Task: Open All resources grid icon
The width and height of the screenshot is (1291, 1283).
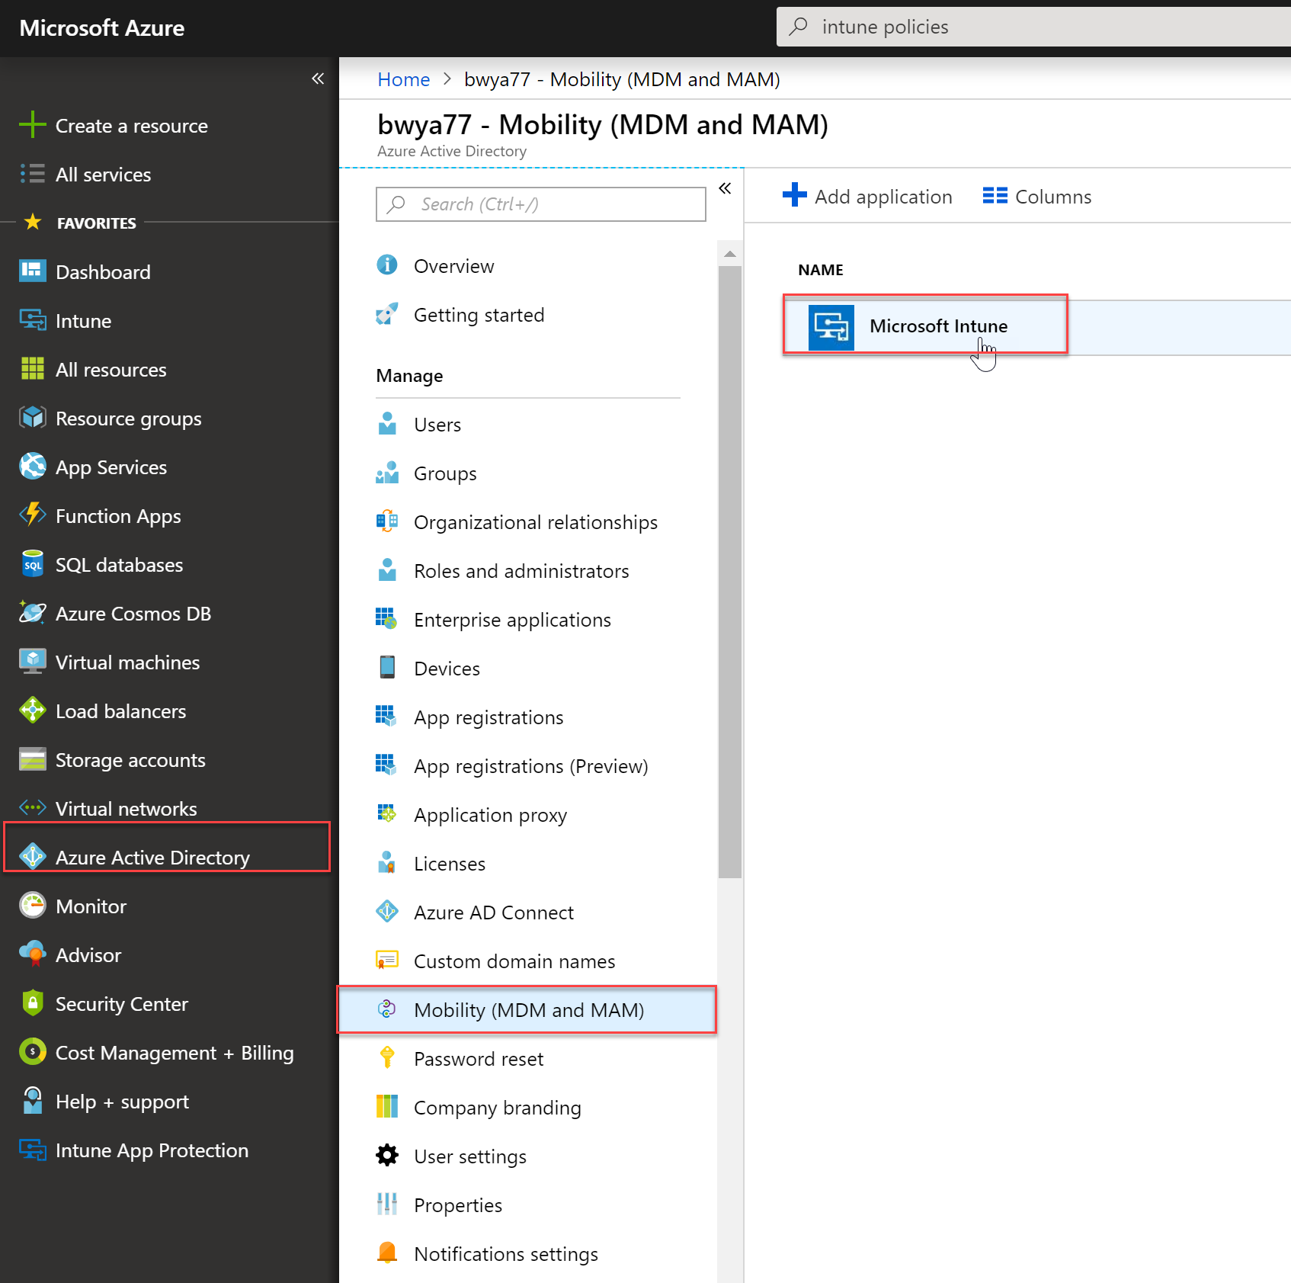Action: click(x=32, y=368)
